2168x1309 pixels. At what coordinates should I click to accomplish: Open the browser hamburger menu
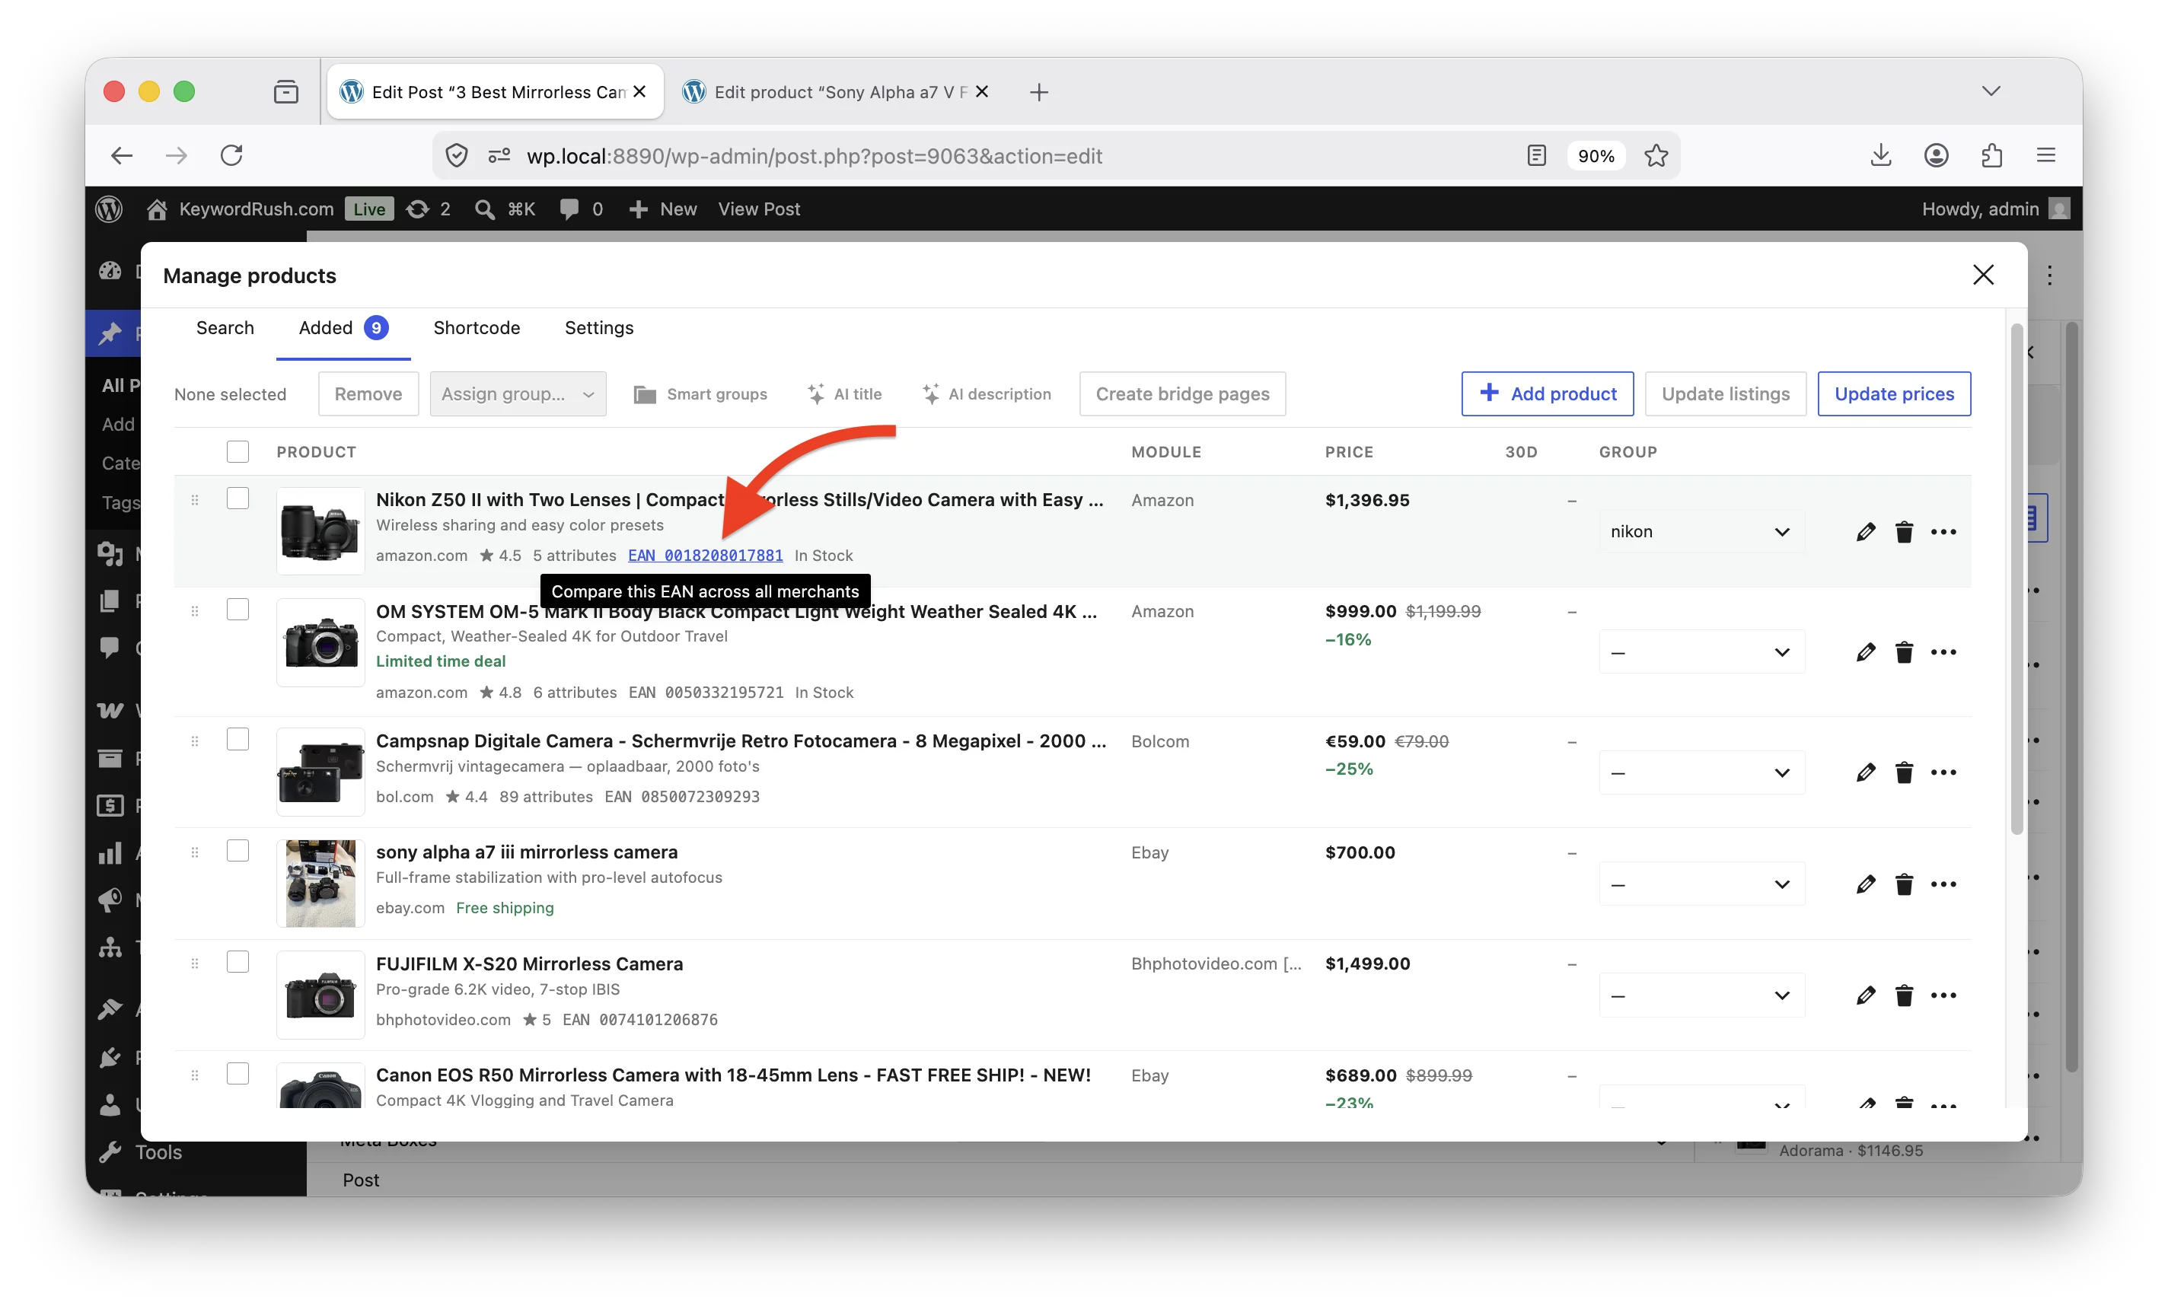coord(2045,156)
